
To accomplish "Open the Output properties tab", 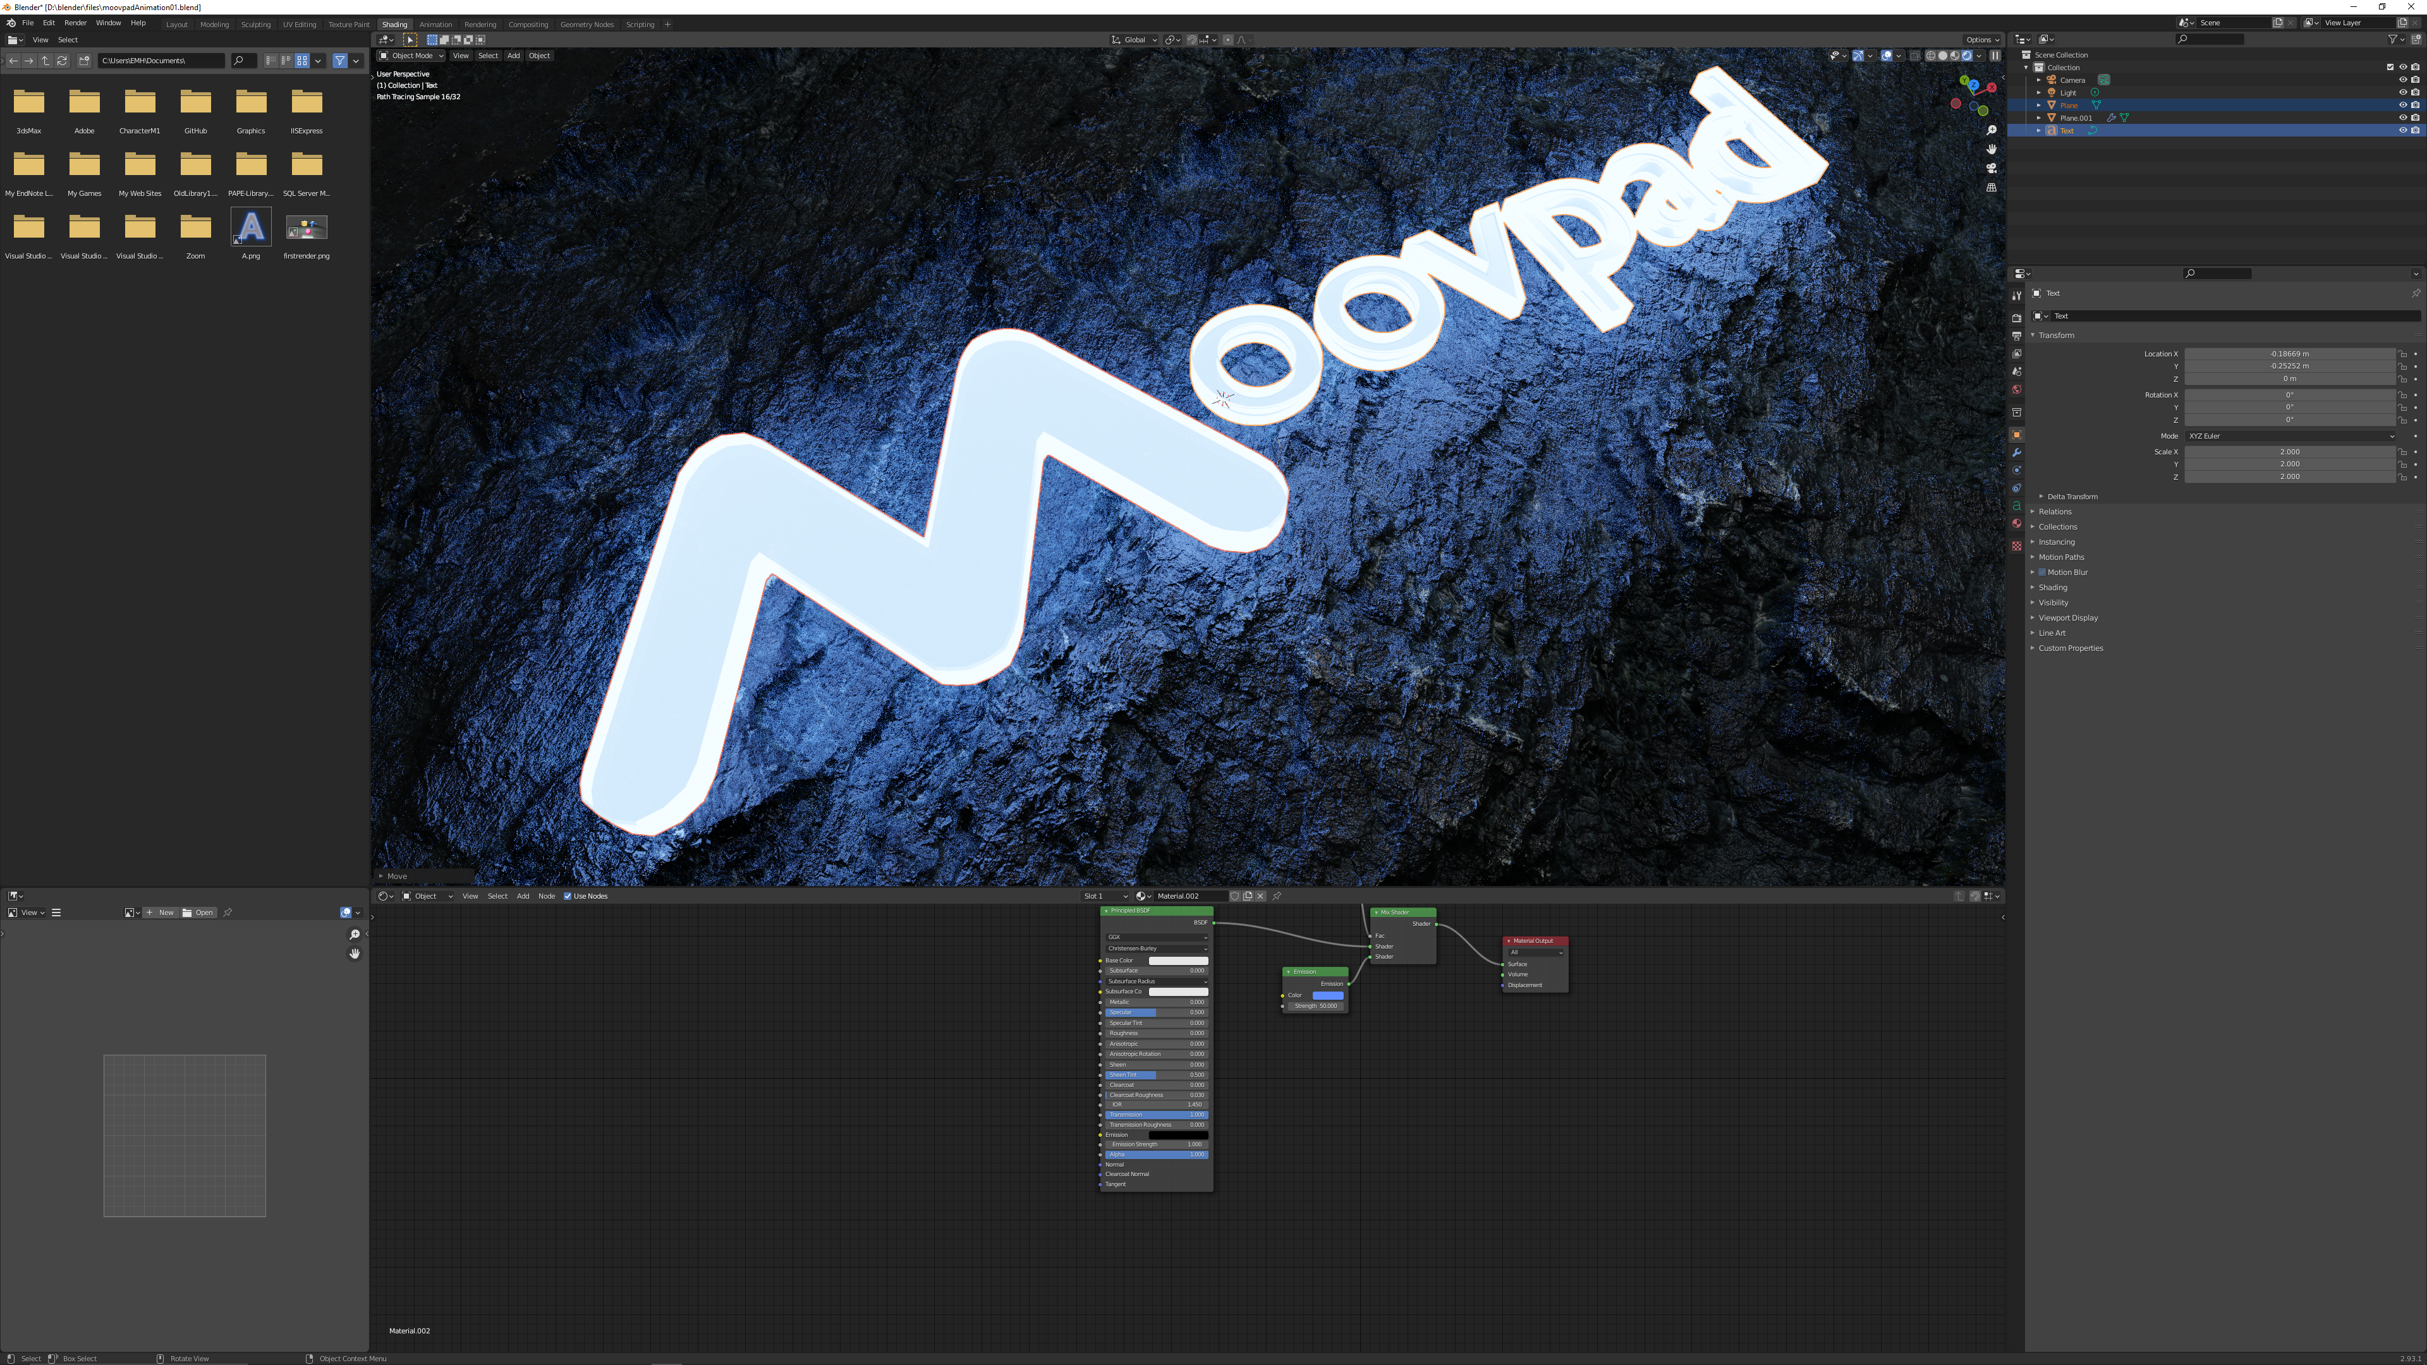I will [2016, 336].
